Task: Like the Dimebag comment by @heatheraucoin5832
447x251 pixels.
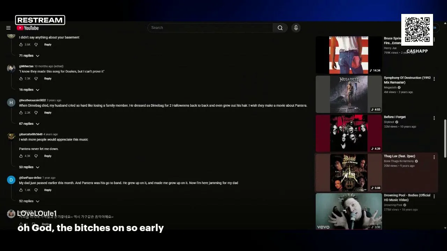Action: pyautogui.click(x=21, y=113)
